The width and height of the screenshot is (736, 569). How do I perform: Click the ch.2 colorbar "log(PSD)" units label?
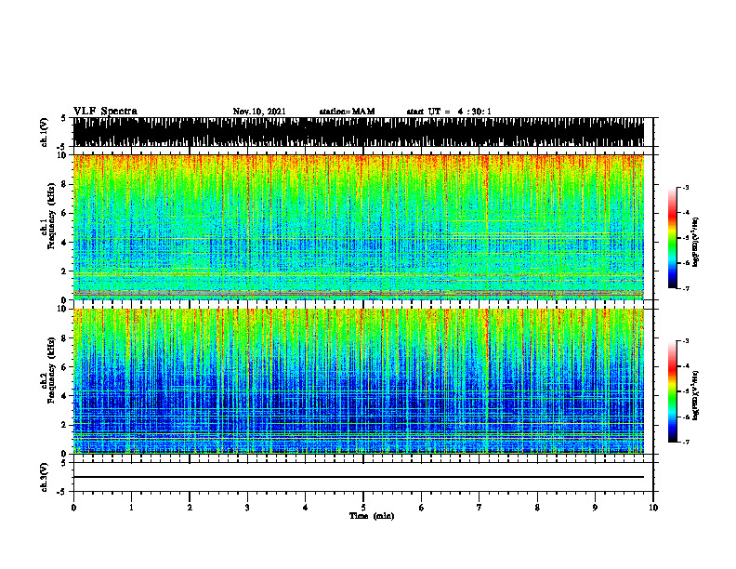(696, 395)
